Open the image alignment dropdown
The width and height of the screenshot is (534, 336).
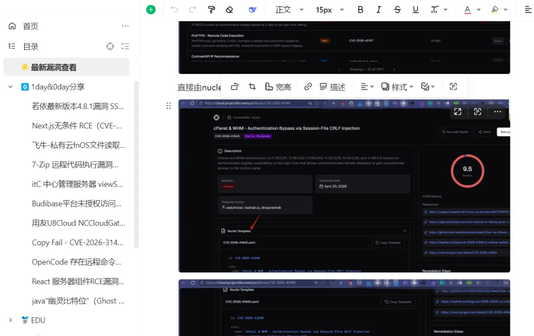click(367, 87)
